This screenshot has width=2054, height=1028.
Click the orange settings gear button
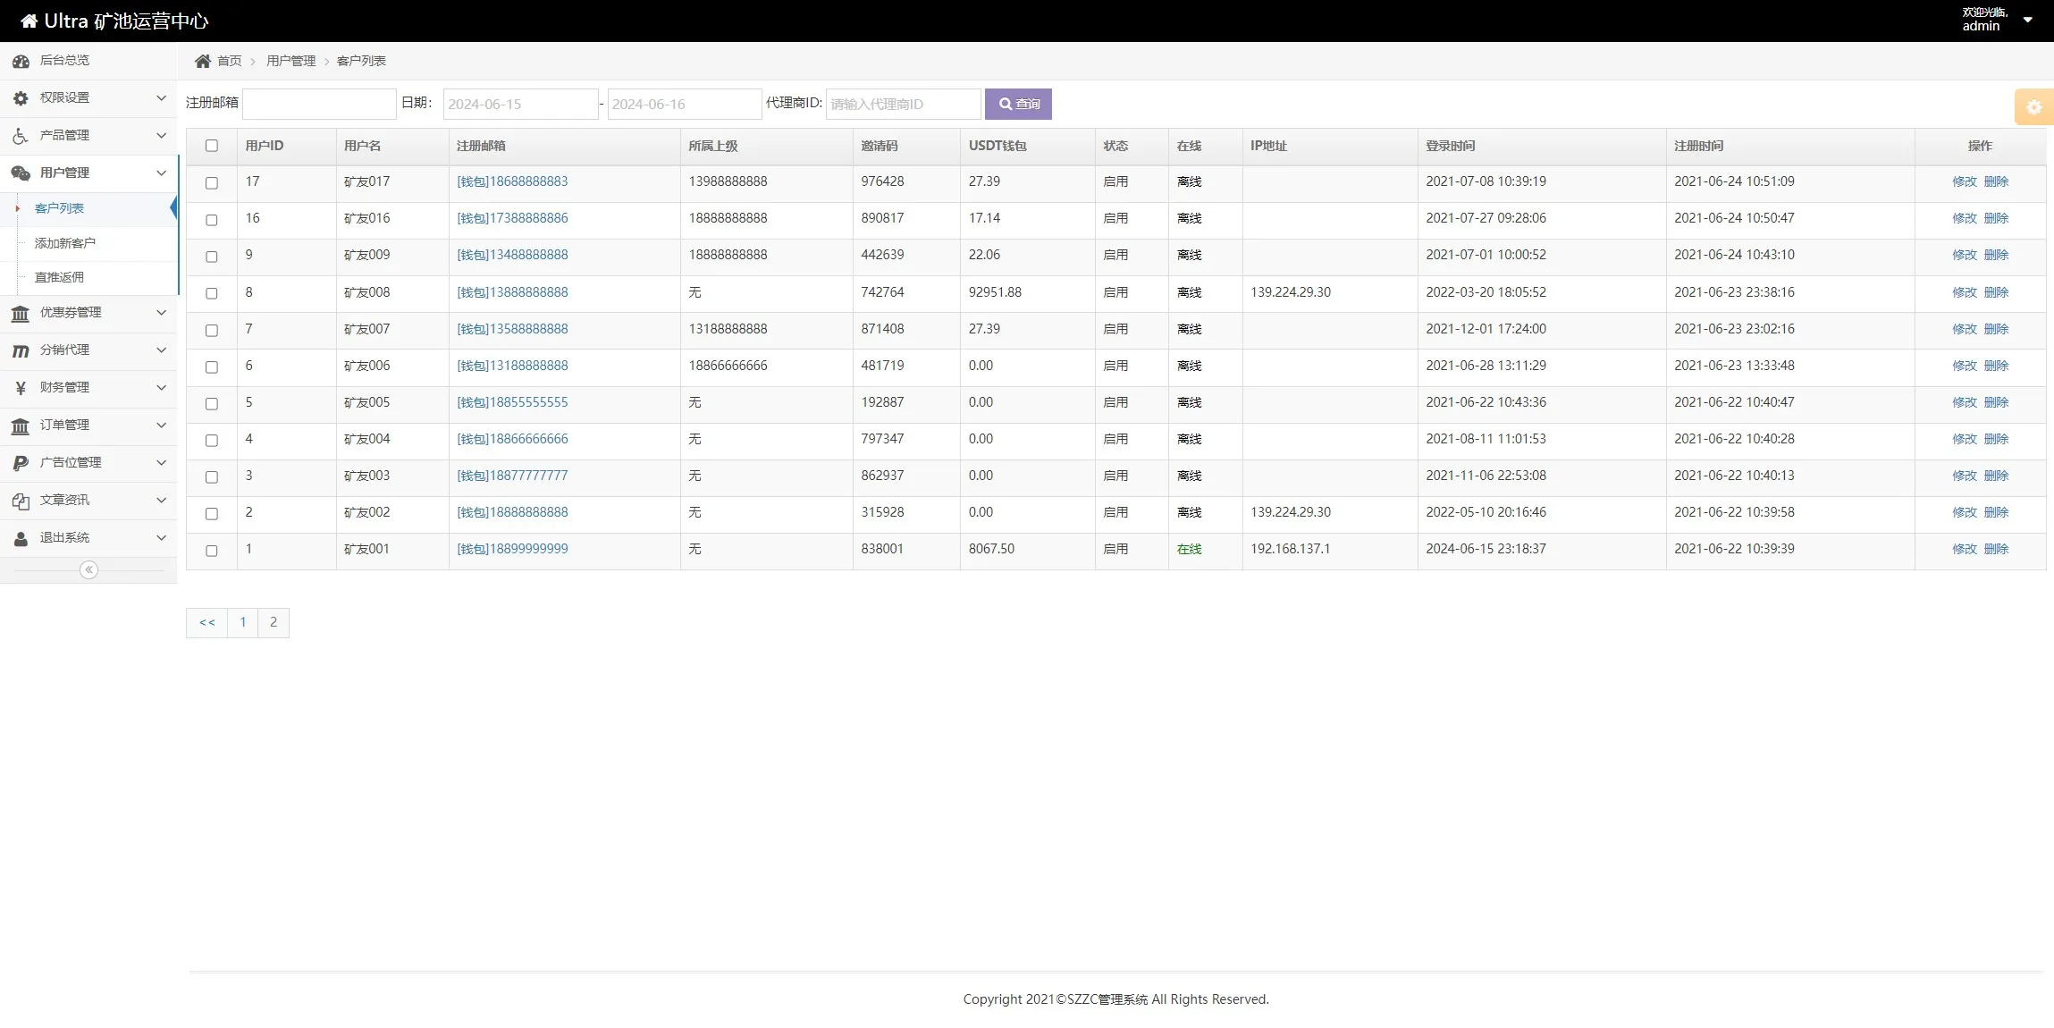pos(2033,107)
